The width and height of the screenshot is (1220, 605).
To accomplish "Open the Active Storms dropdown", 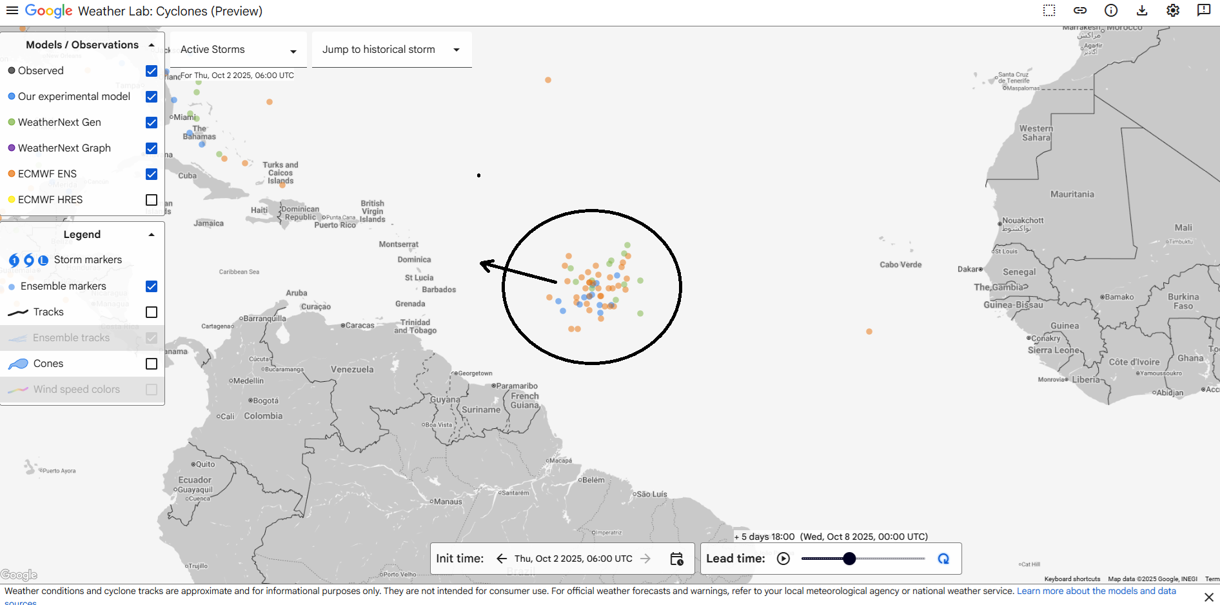I will (x=239, y=50).
